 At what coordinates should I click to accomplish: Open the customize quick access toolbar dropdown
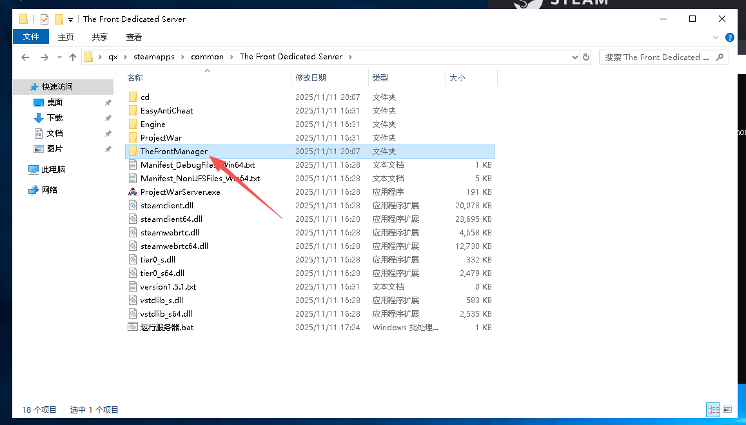[x=70, y=20]
